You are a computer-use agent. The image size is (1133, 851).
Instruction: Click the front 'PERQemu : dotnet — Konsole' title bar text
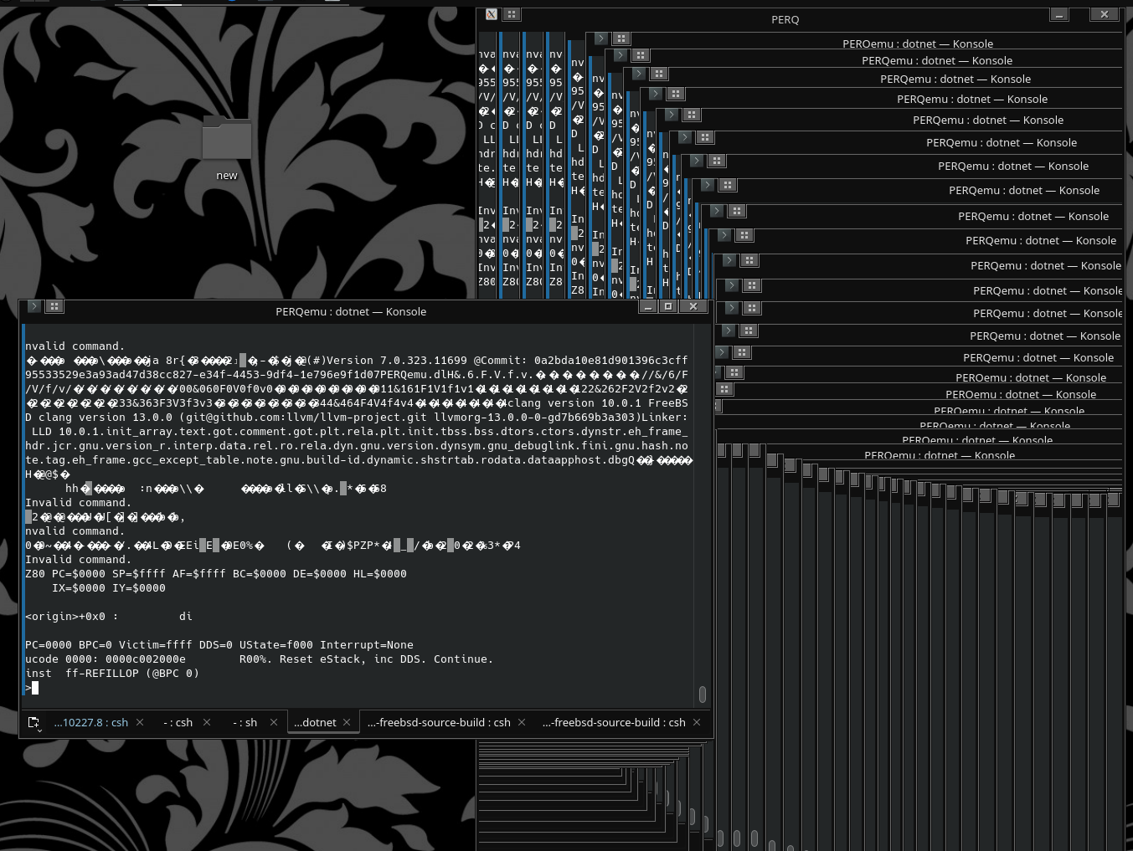pos(351,311)
